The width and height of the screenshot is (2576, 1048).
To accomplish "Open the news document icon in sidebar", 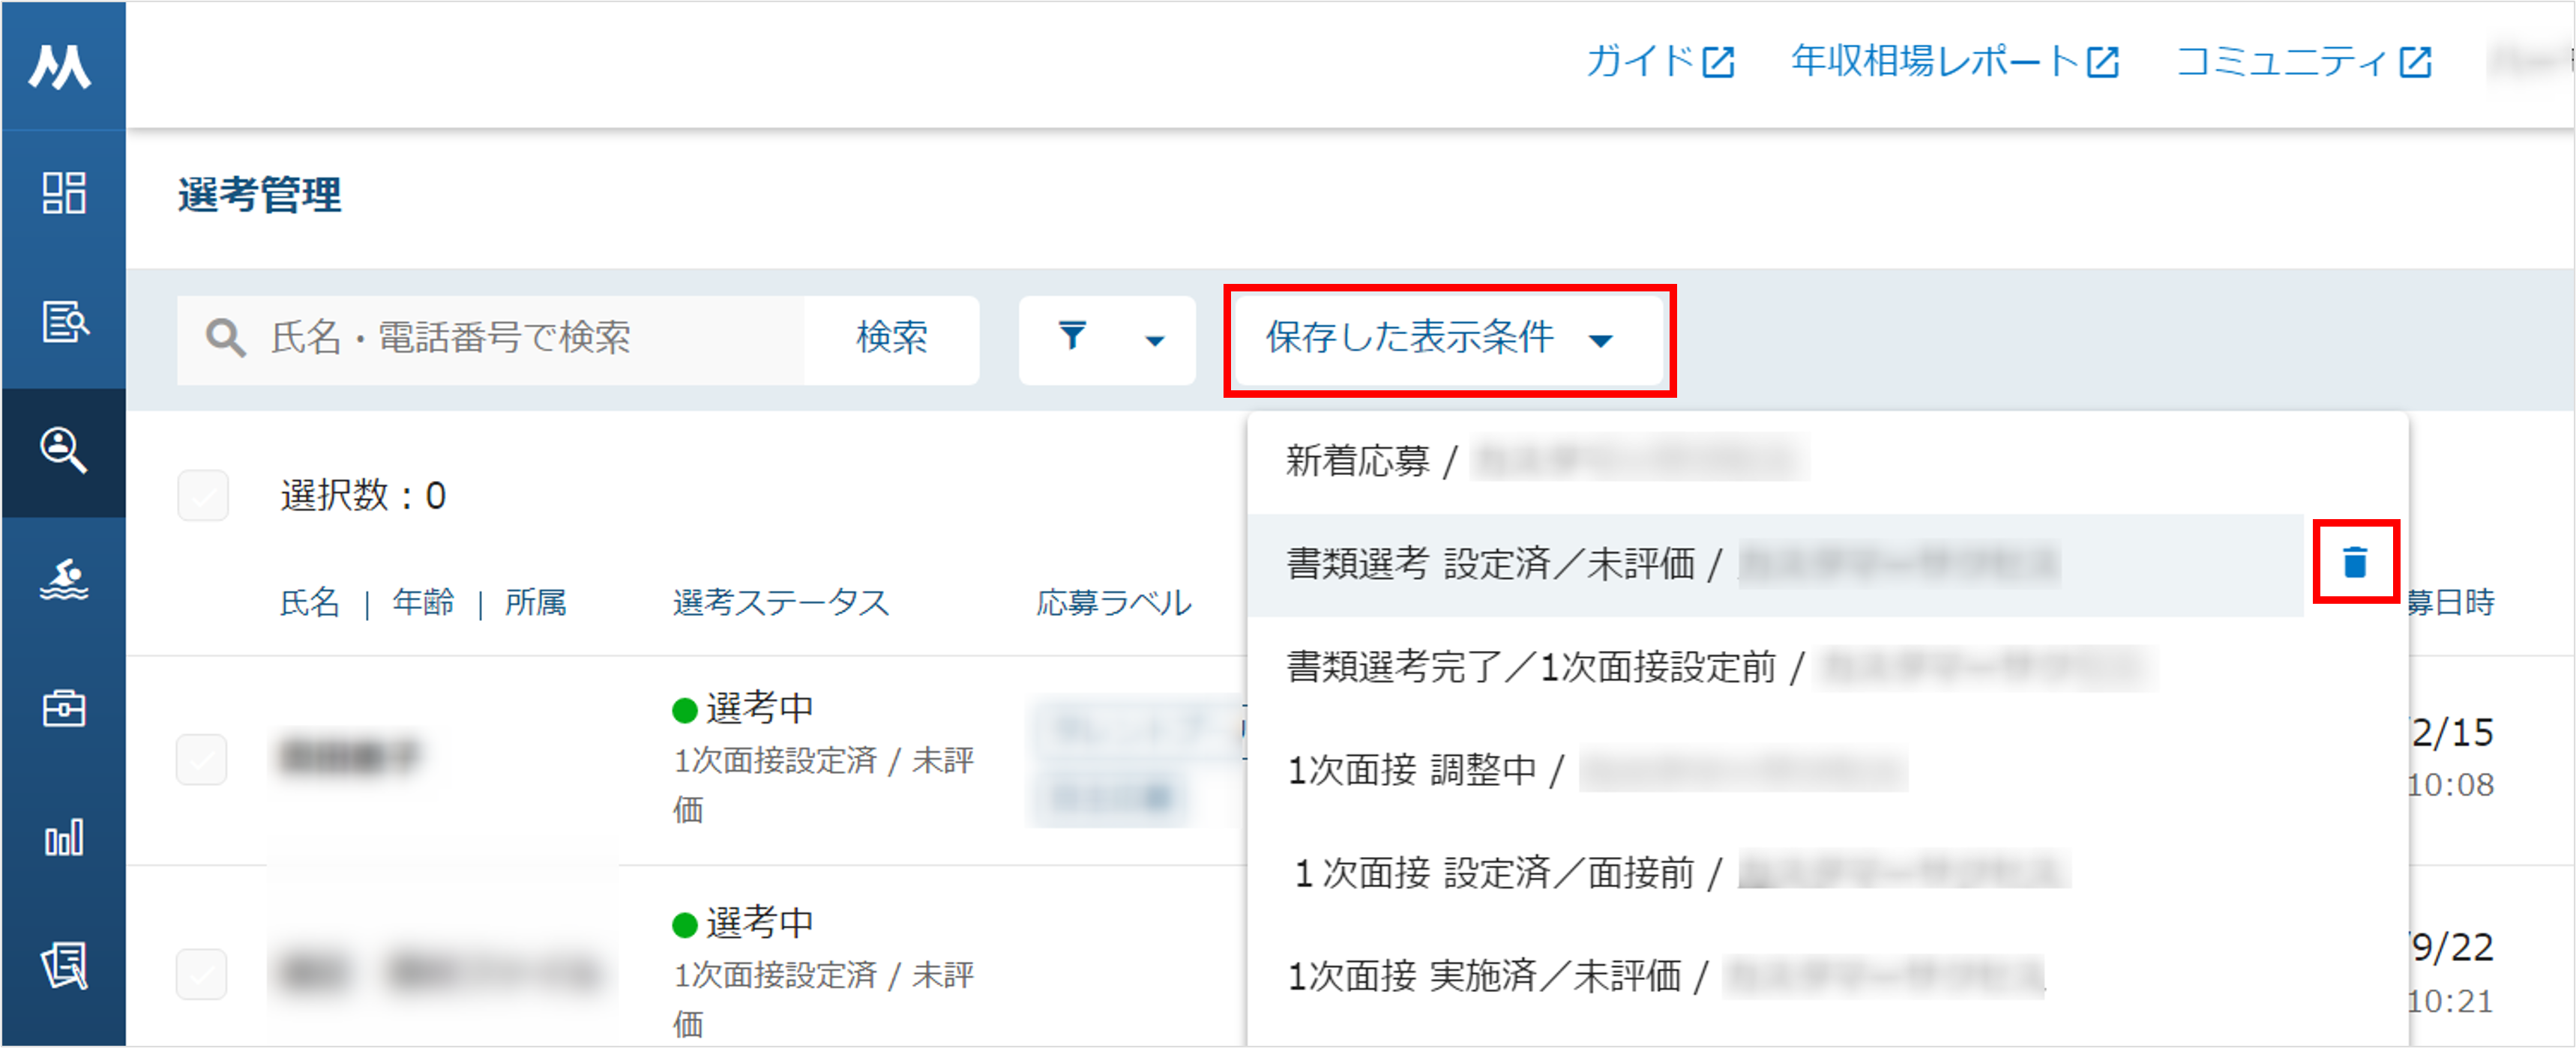I will 64,966.
